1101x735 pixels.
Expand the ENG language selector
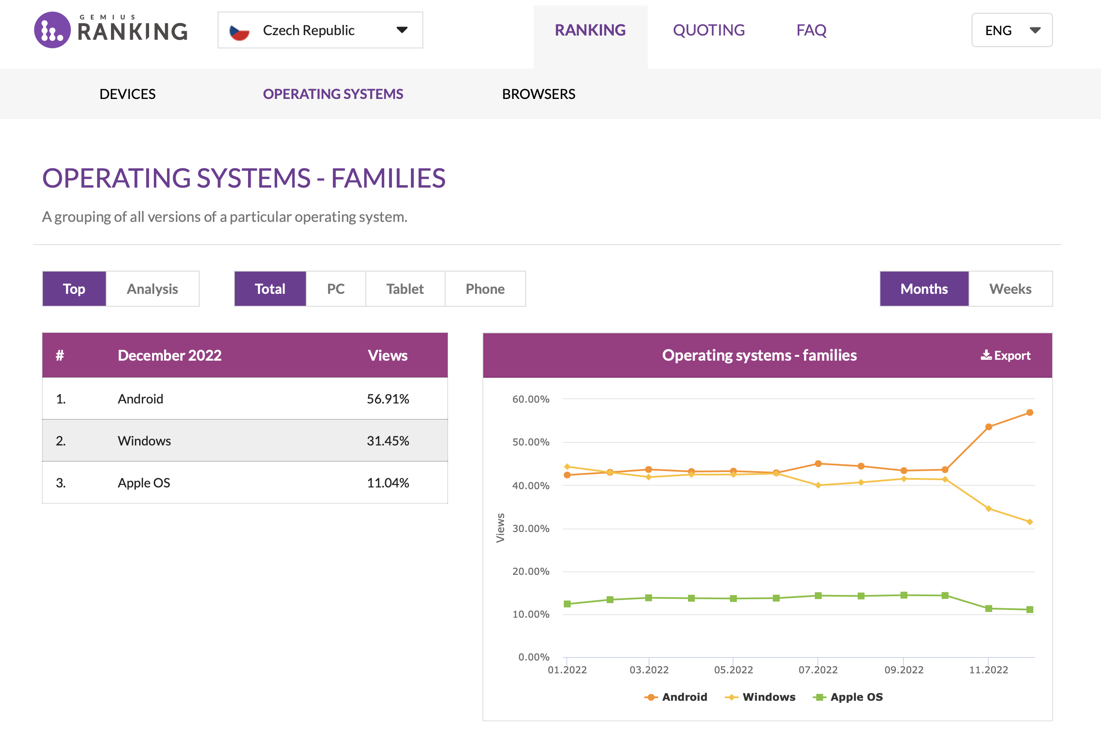coord(1011,30)
